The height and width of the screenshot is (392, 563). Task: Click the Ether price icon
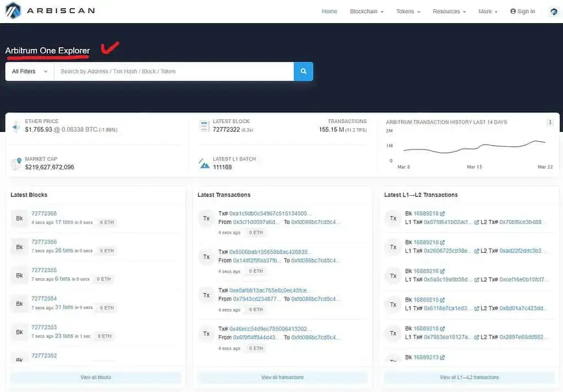pyautogui.click(x=16, y=126)
